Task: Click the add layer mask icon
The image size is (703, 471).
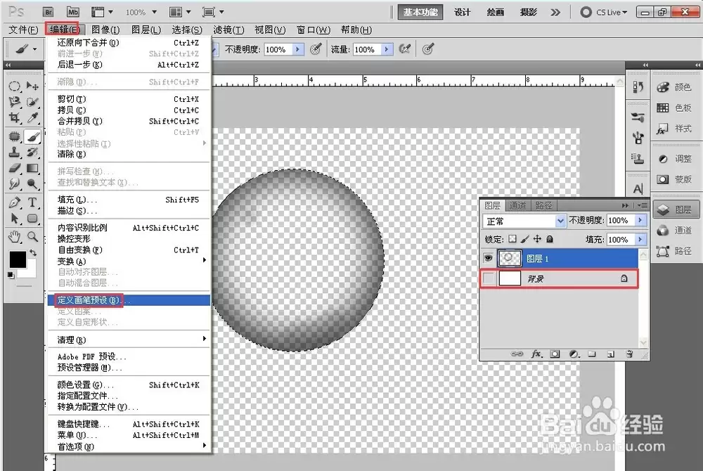Action: 555,354
